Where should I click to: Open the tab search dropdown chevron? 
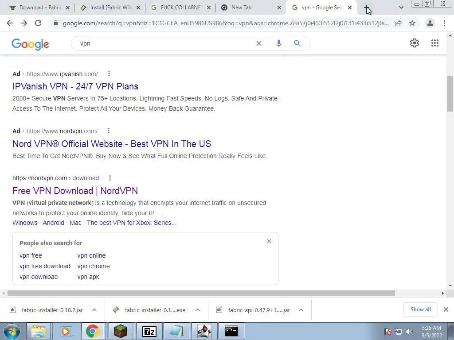[401, 8]
